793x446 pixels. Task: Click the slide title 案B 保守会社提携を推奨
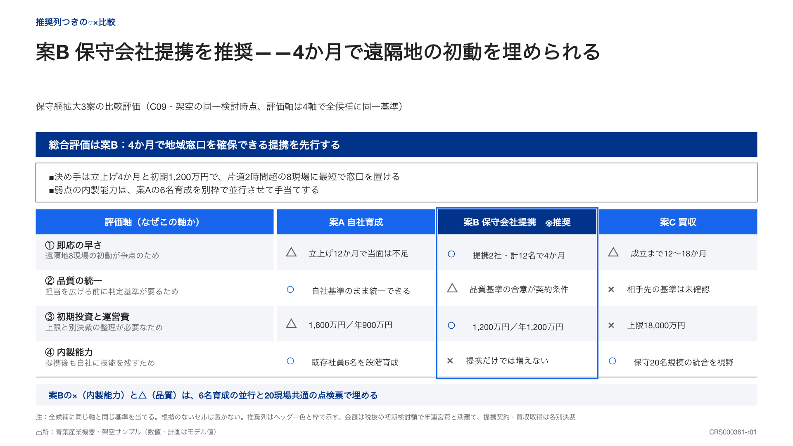pos(318,52)
